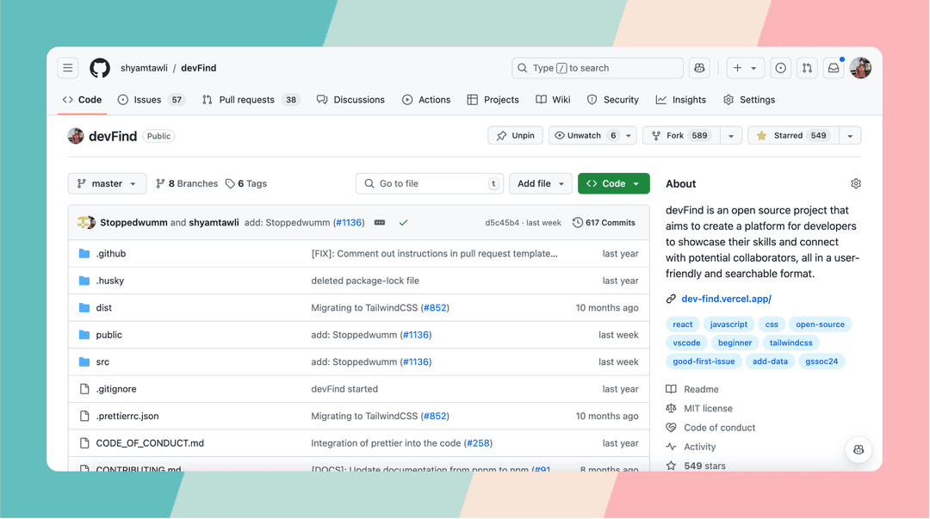Open About section settings gear

coord(855,184)
